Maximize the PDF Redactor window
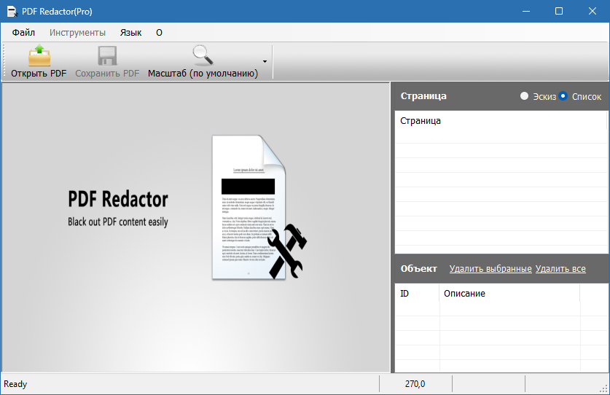The image size is (610, 395). [559, 11]
